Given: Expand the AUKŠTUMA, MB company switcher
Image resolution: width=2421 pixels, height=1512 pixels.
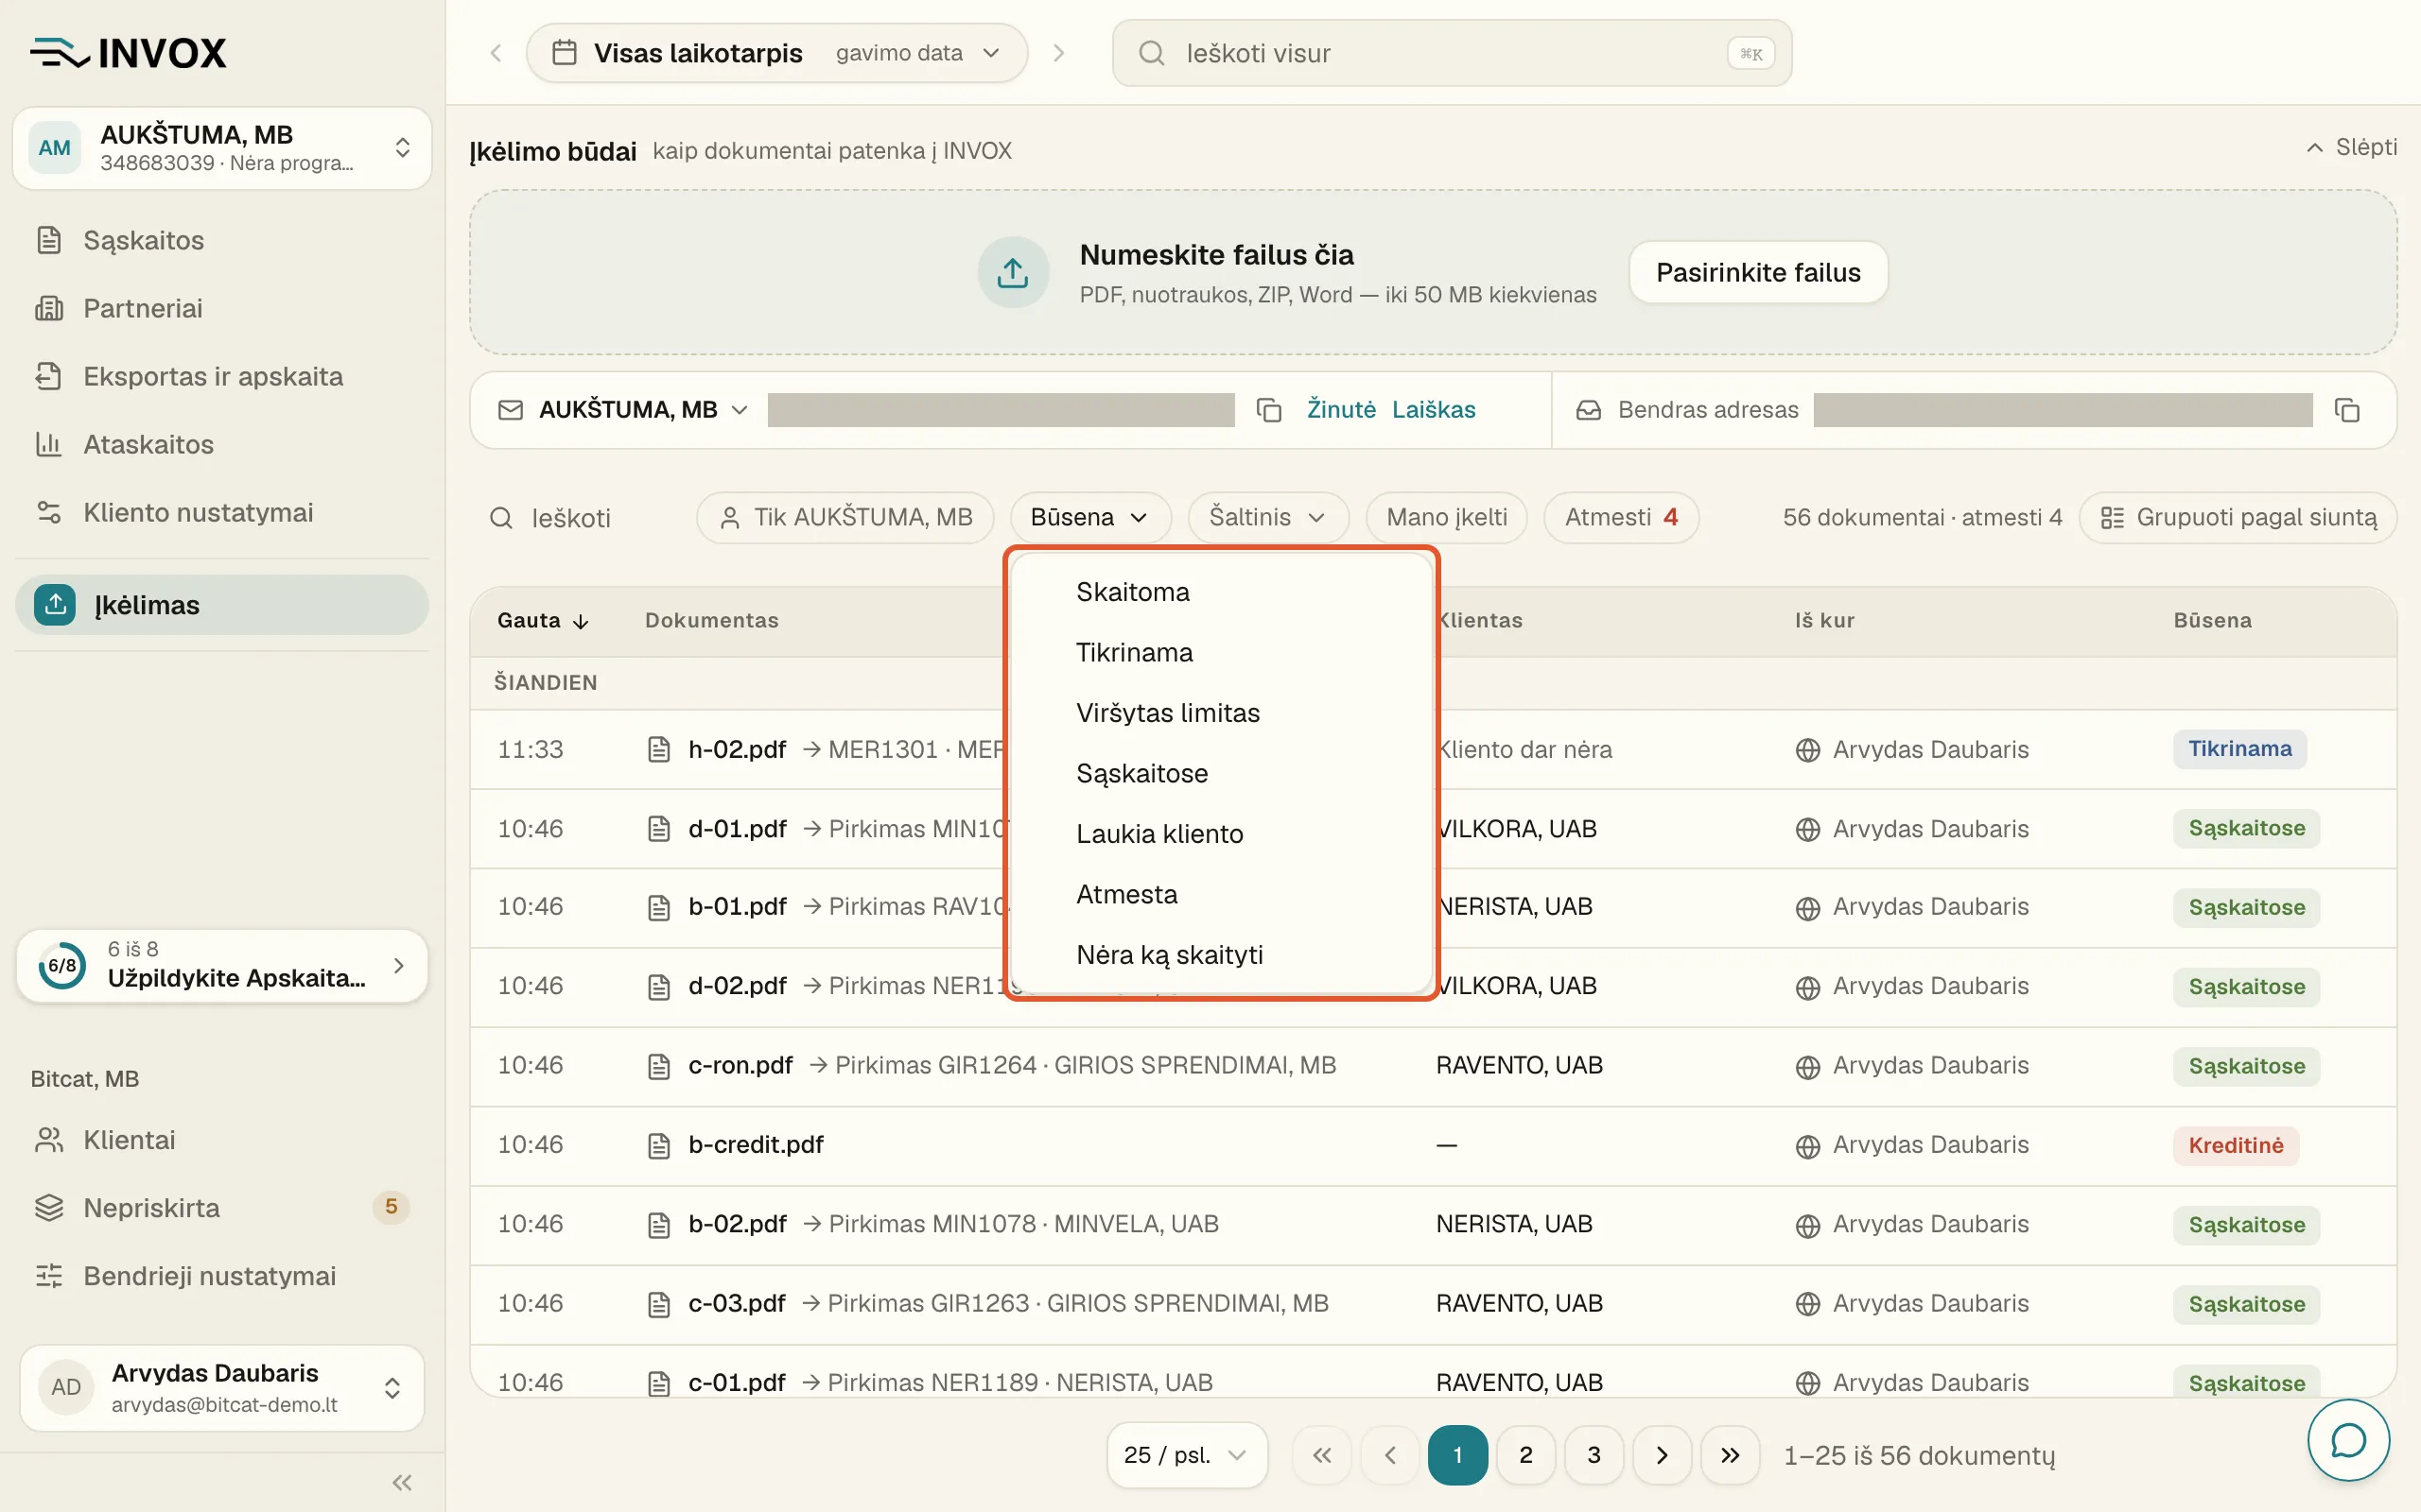Looking at the screenshot, I should [222, 148].
